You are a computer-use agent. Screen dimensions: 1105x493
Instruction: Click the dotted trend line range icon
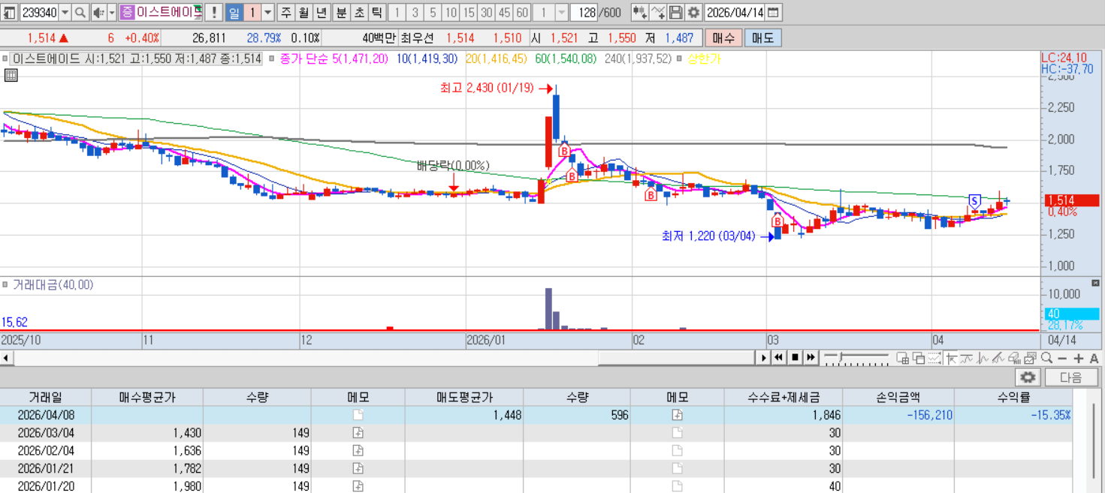934,358
